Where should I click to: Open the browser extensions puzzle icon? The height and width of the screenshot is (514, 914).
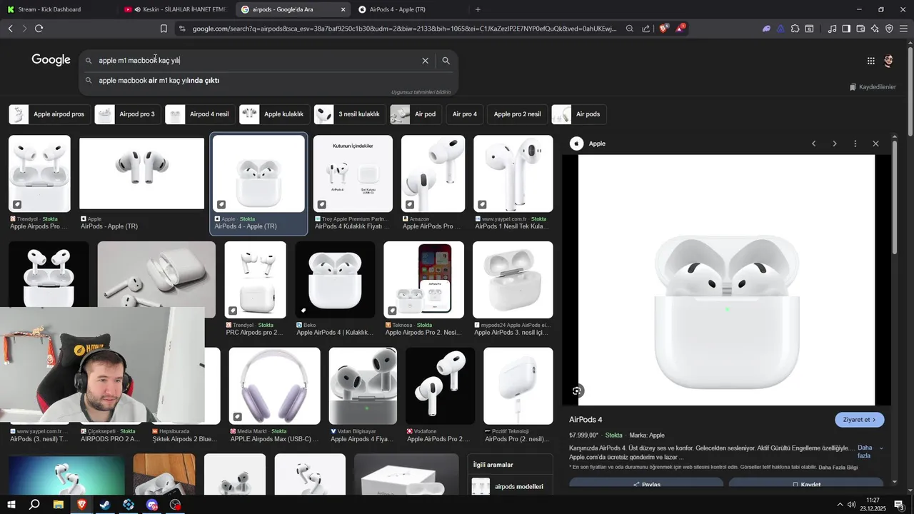click(795, 29)
